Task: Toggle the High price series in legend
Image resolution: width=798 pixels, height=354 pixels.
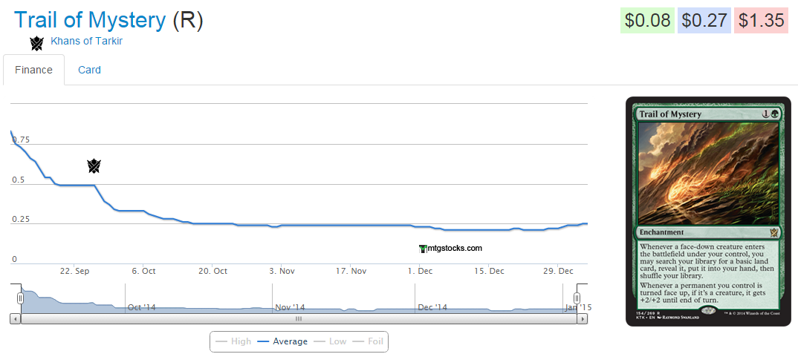Action: [x=233, y=341]
